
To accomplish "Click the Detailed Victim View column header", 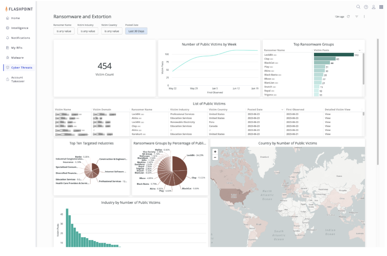I will click(337, 109).
